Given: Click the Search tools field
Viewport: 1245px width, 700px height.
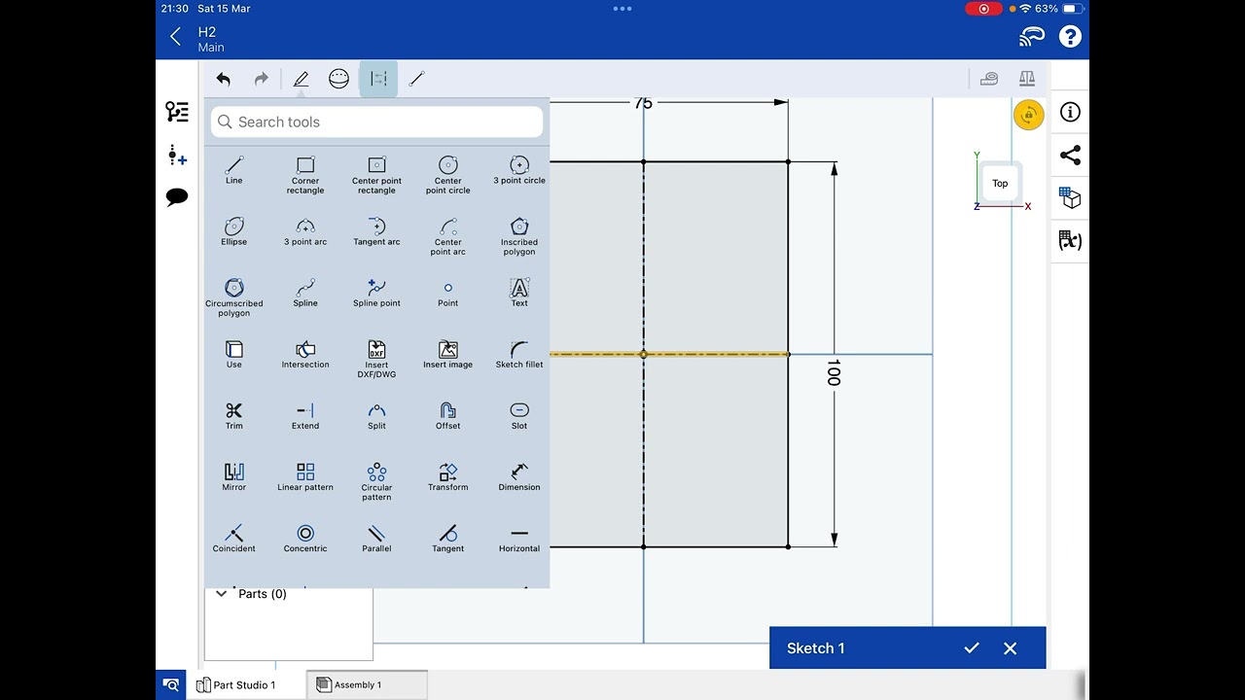Looking at the screenshot, I should (x=376, y=122).
